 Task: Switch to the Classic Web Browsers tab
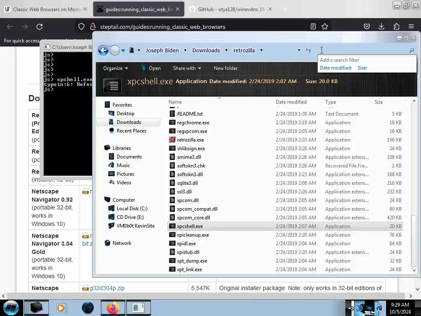(x=46, y=9)
